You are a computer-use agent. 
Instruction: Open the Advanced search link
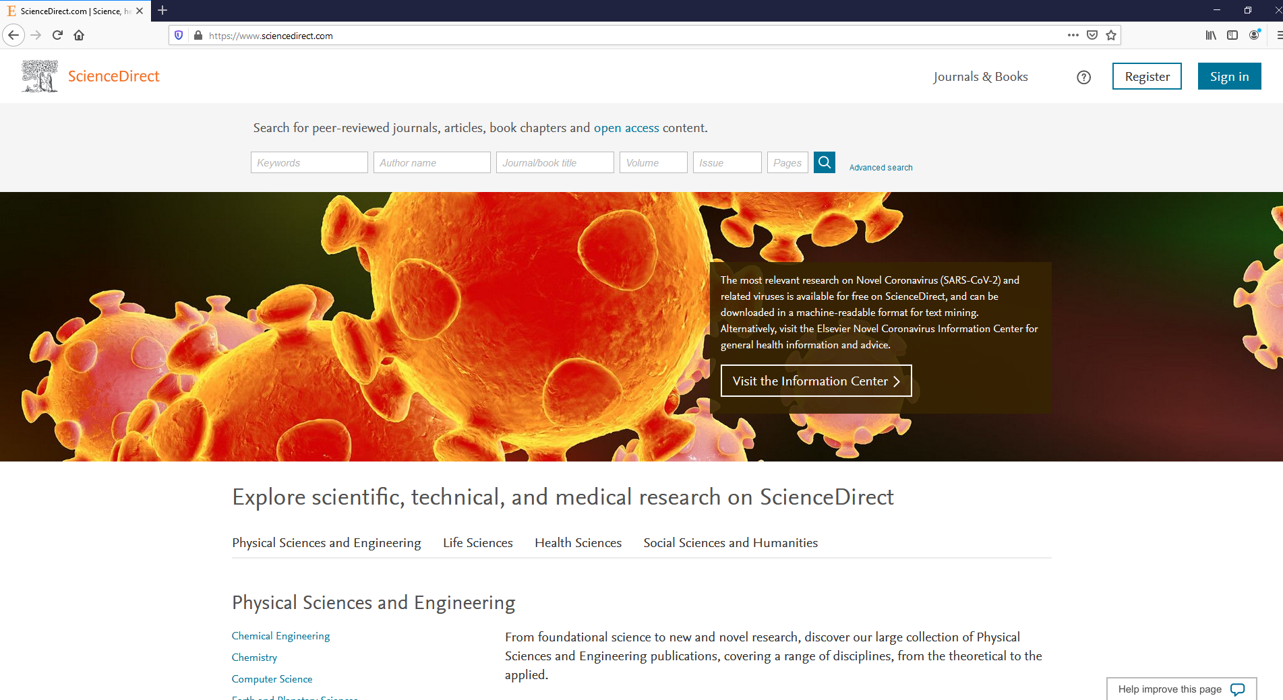(x=881, y=168)
